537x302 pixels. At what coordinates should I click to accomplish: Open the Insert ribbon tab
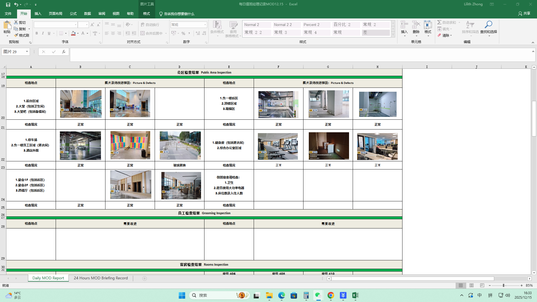point(38,14)
